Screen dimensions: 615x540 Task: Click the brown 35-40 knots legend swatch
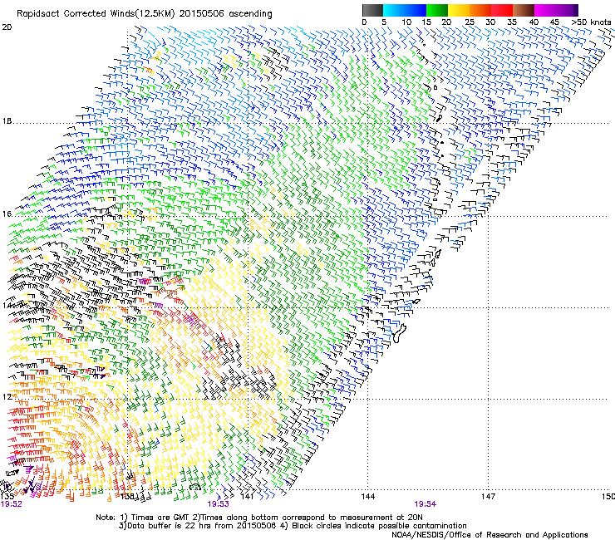tap(524, 10)
